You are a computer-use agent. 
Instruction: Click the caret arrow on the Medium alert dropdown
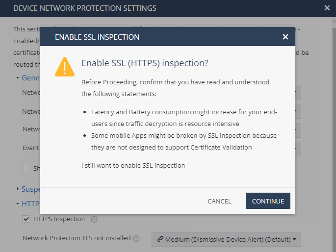coord(294,239)
